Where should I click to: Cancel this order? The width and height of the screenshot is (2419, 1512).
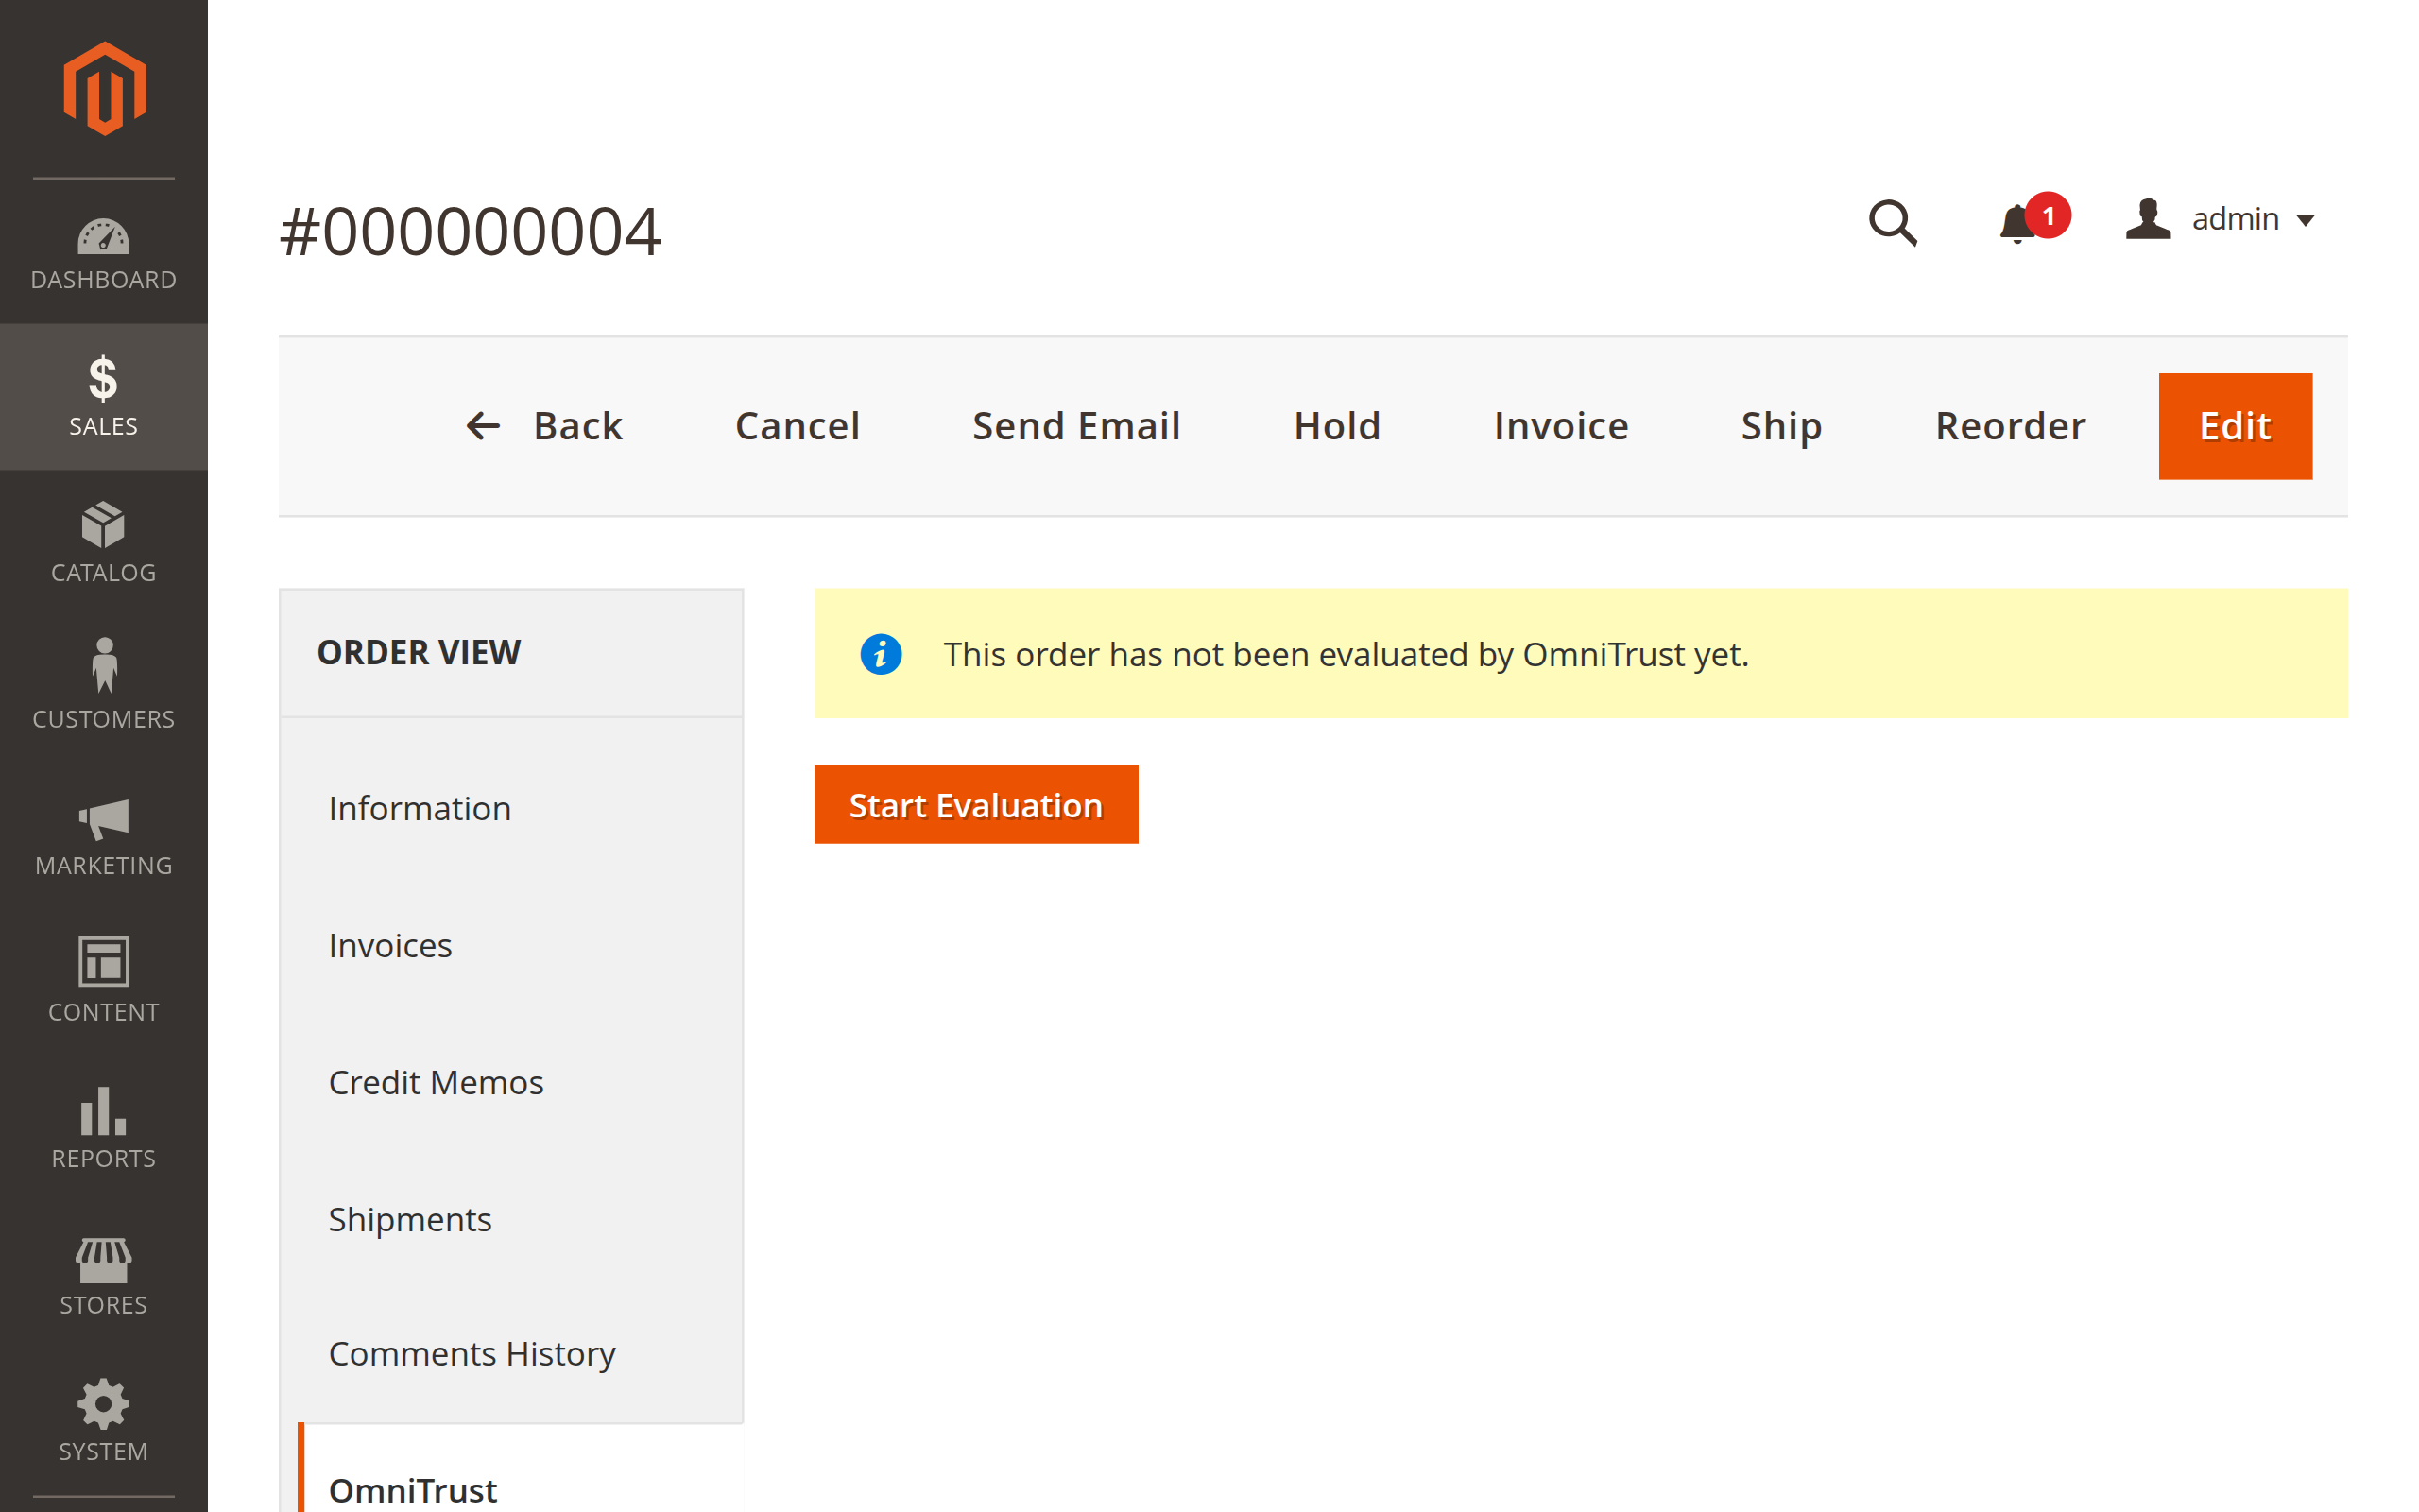[798, 426]
